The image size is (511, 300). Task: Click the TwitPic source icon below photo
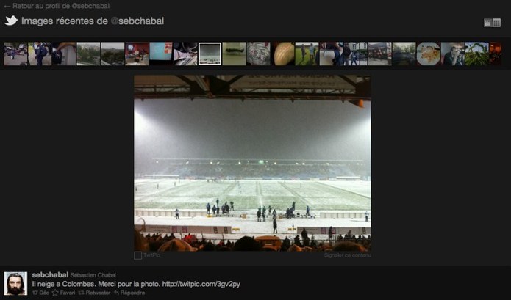click(137, 255)
